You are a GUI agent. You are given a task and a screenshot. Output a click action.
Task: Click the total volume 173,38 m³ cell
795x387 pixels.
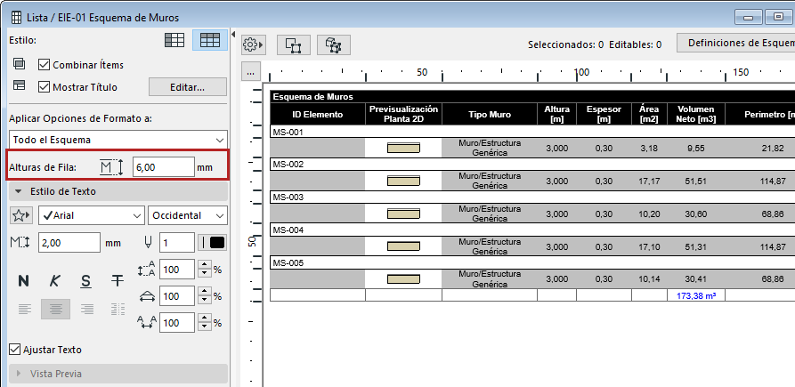695,294
